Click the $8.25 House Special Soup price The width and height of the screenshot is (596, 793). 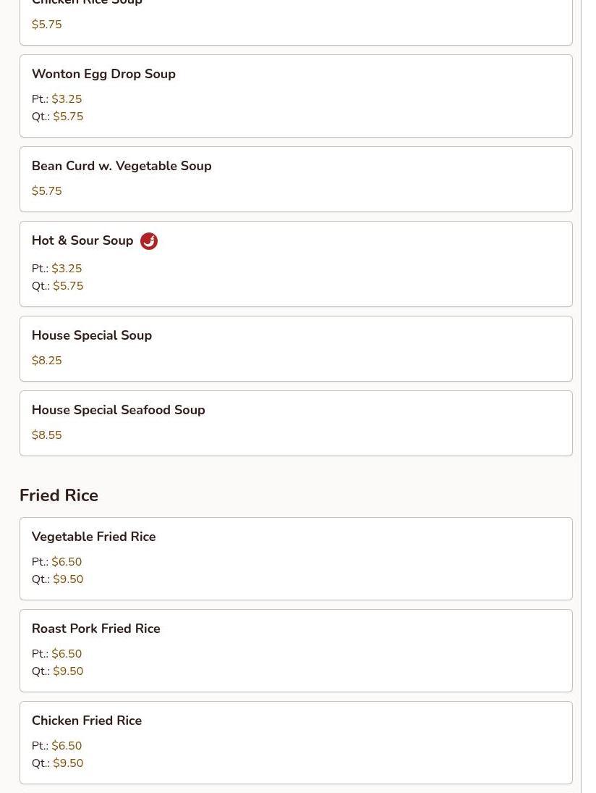click(47, 361)
